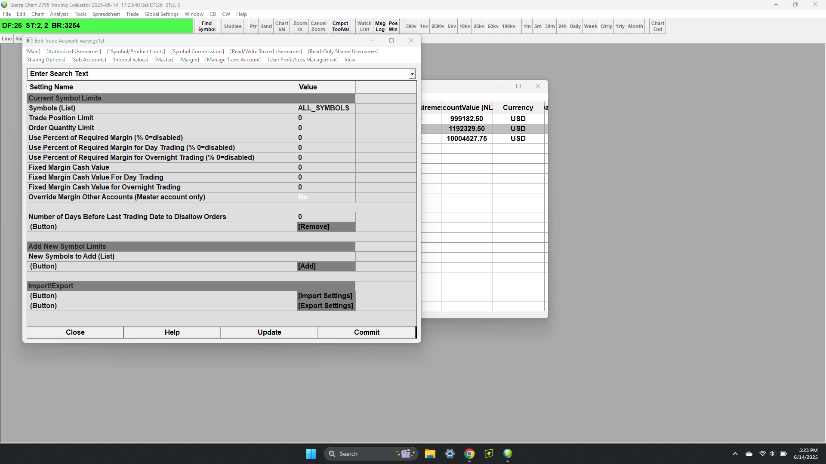Click the Commit button
The width and height of the screenshot is (826, 464).
pyautogui.click(x=367, y=332)
